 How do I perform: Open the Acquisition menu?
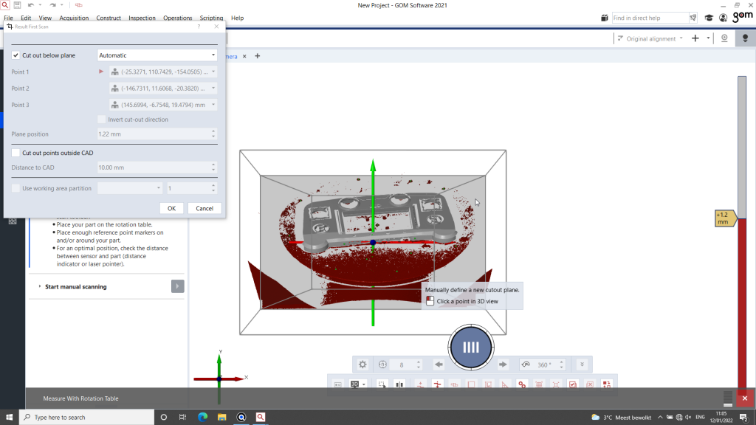(74, 18)
